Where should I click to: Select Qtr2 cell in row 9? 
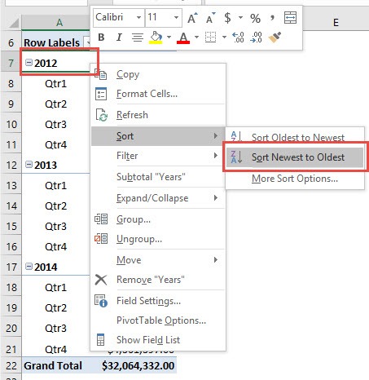(x=55, y=104)
